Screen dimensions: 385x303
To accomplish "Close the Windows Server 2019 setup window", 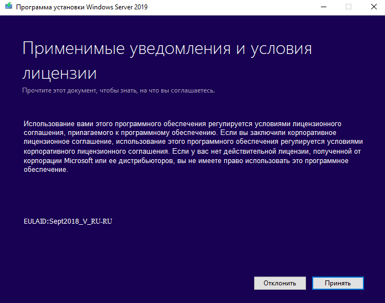I will [x=373, y=7].
